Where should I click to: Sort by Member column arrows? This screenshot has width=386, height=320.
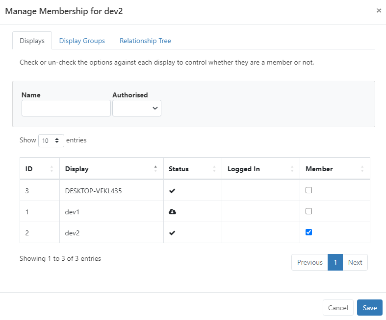click(362, 169)
